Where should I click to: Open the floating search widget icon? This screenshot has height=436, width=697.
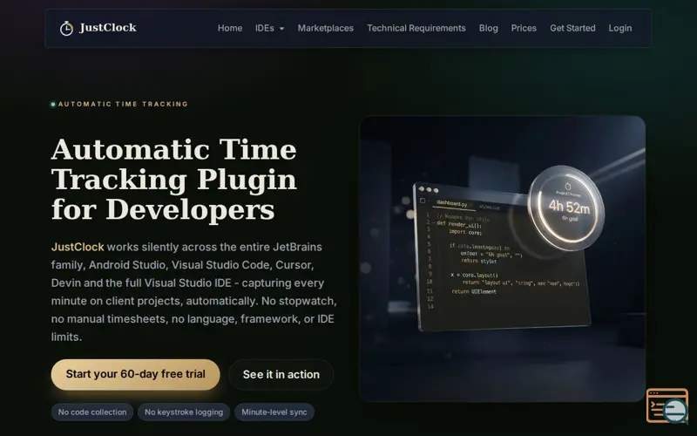click(x=667, y=405)
